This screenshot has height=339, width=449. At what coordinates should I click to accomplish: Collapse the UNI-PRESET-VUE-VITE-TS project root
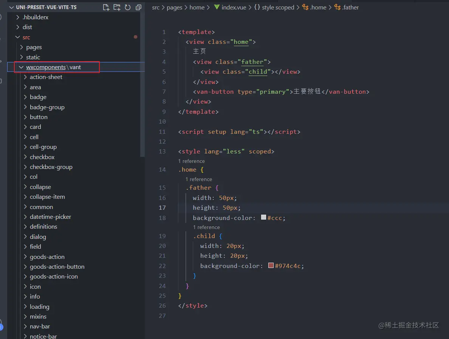click(x=12, y=8)
